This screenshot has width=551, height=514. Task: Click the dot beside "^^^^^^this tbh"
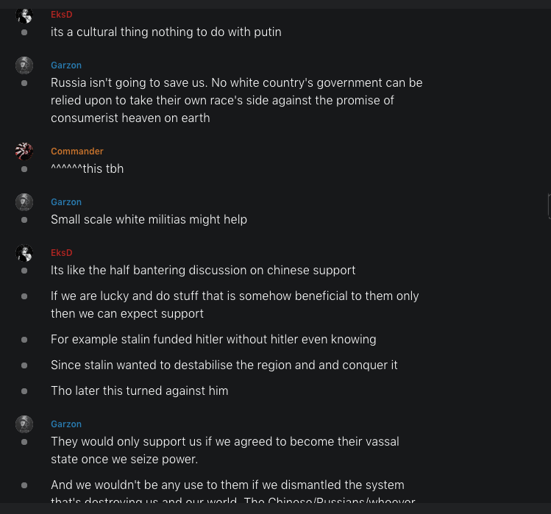coord(24,169)
